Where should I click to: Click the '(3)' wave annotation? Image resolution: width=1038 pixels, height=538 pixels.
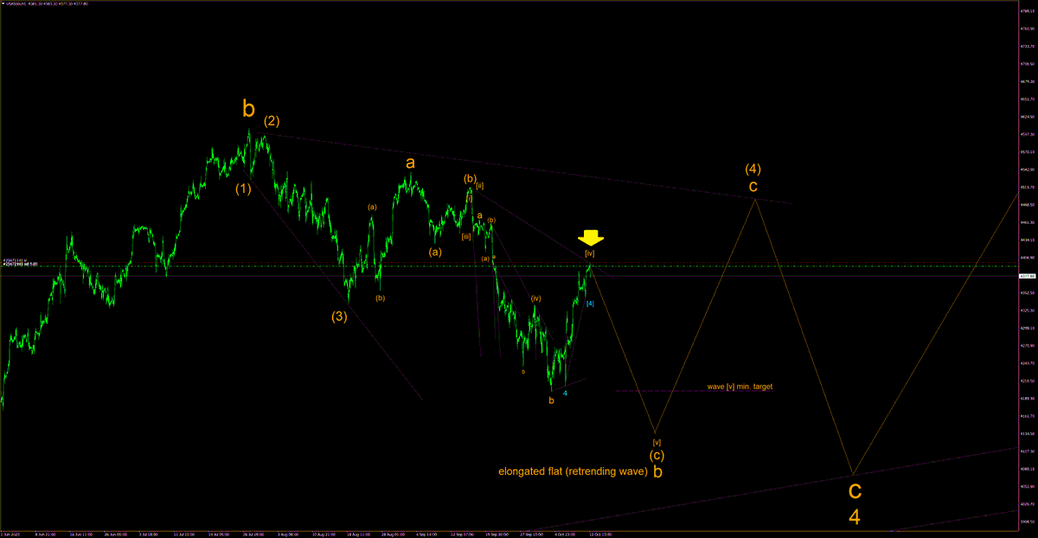[339, 317]
